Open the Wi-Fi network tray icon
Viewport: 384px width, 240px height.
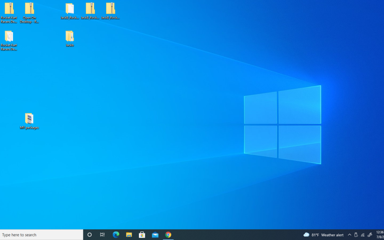coord(363,235)
